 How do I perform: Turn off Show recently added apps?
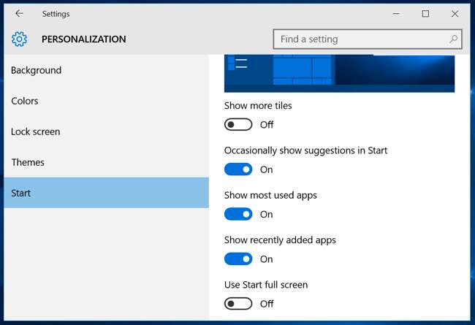238,259
